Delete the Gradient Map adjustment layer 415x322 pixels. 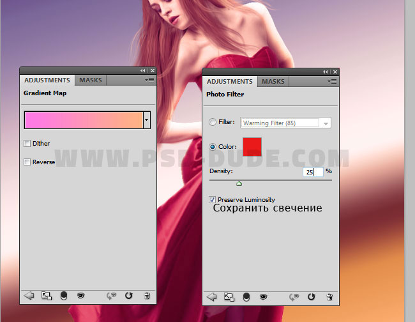click(x=147, y=296)
